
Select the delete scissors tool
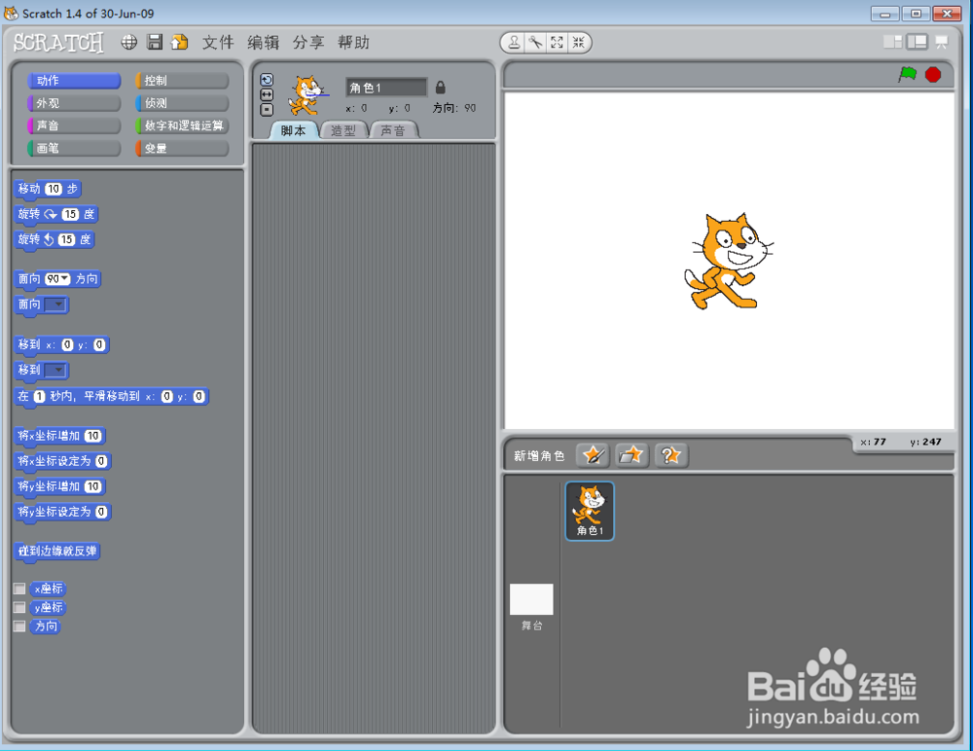click(x=535, y=43)
